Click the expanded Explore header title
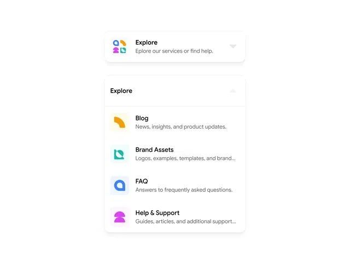Screen dimensions: 350x263 121,91
